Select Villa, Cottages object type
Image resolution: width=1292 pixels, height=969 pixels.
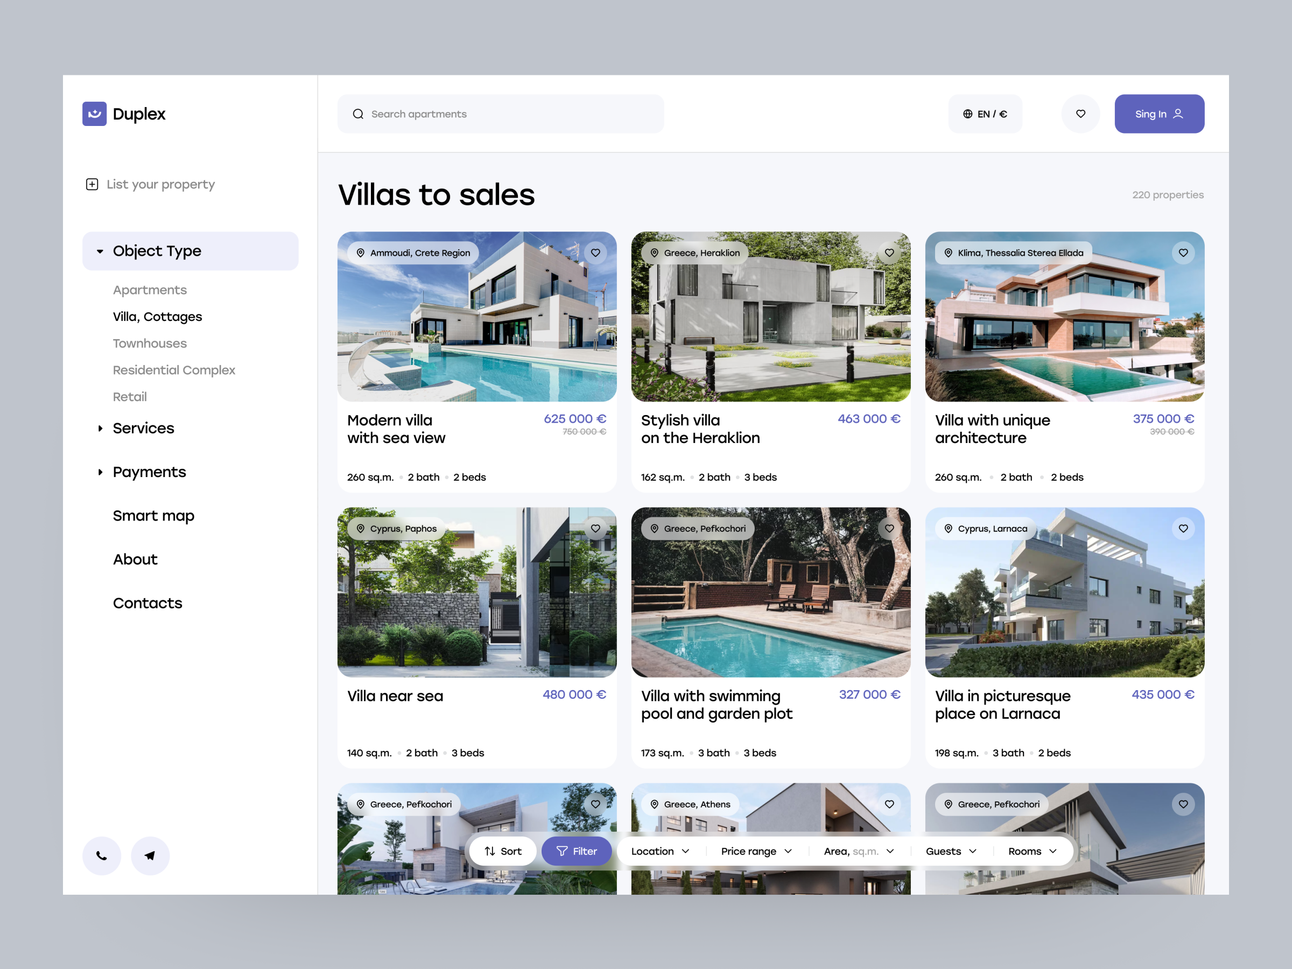coord(157,317)
